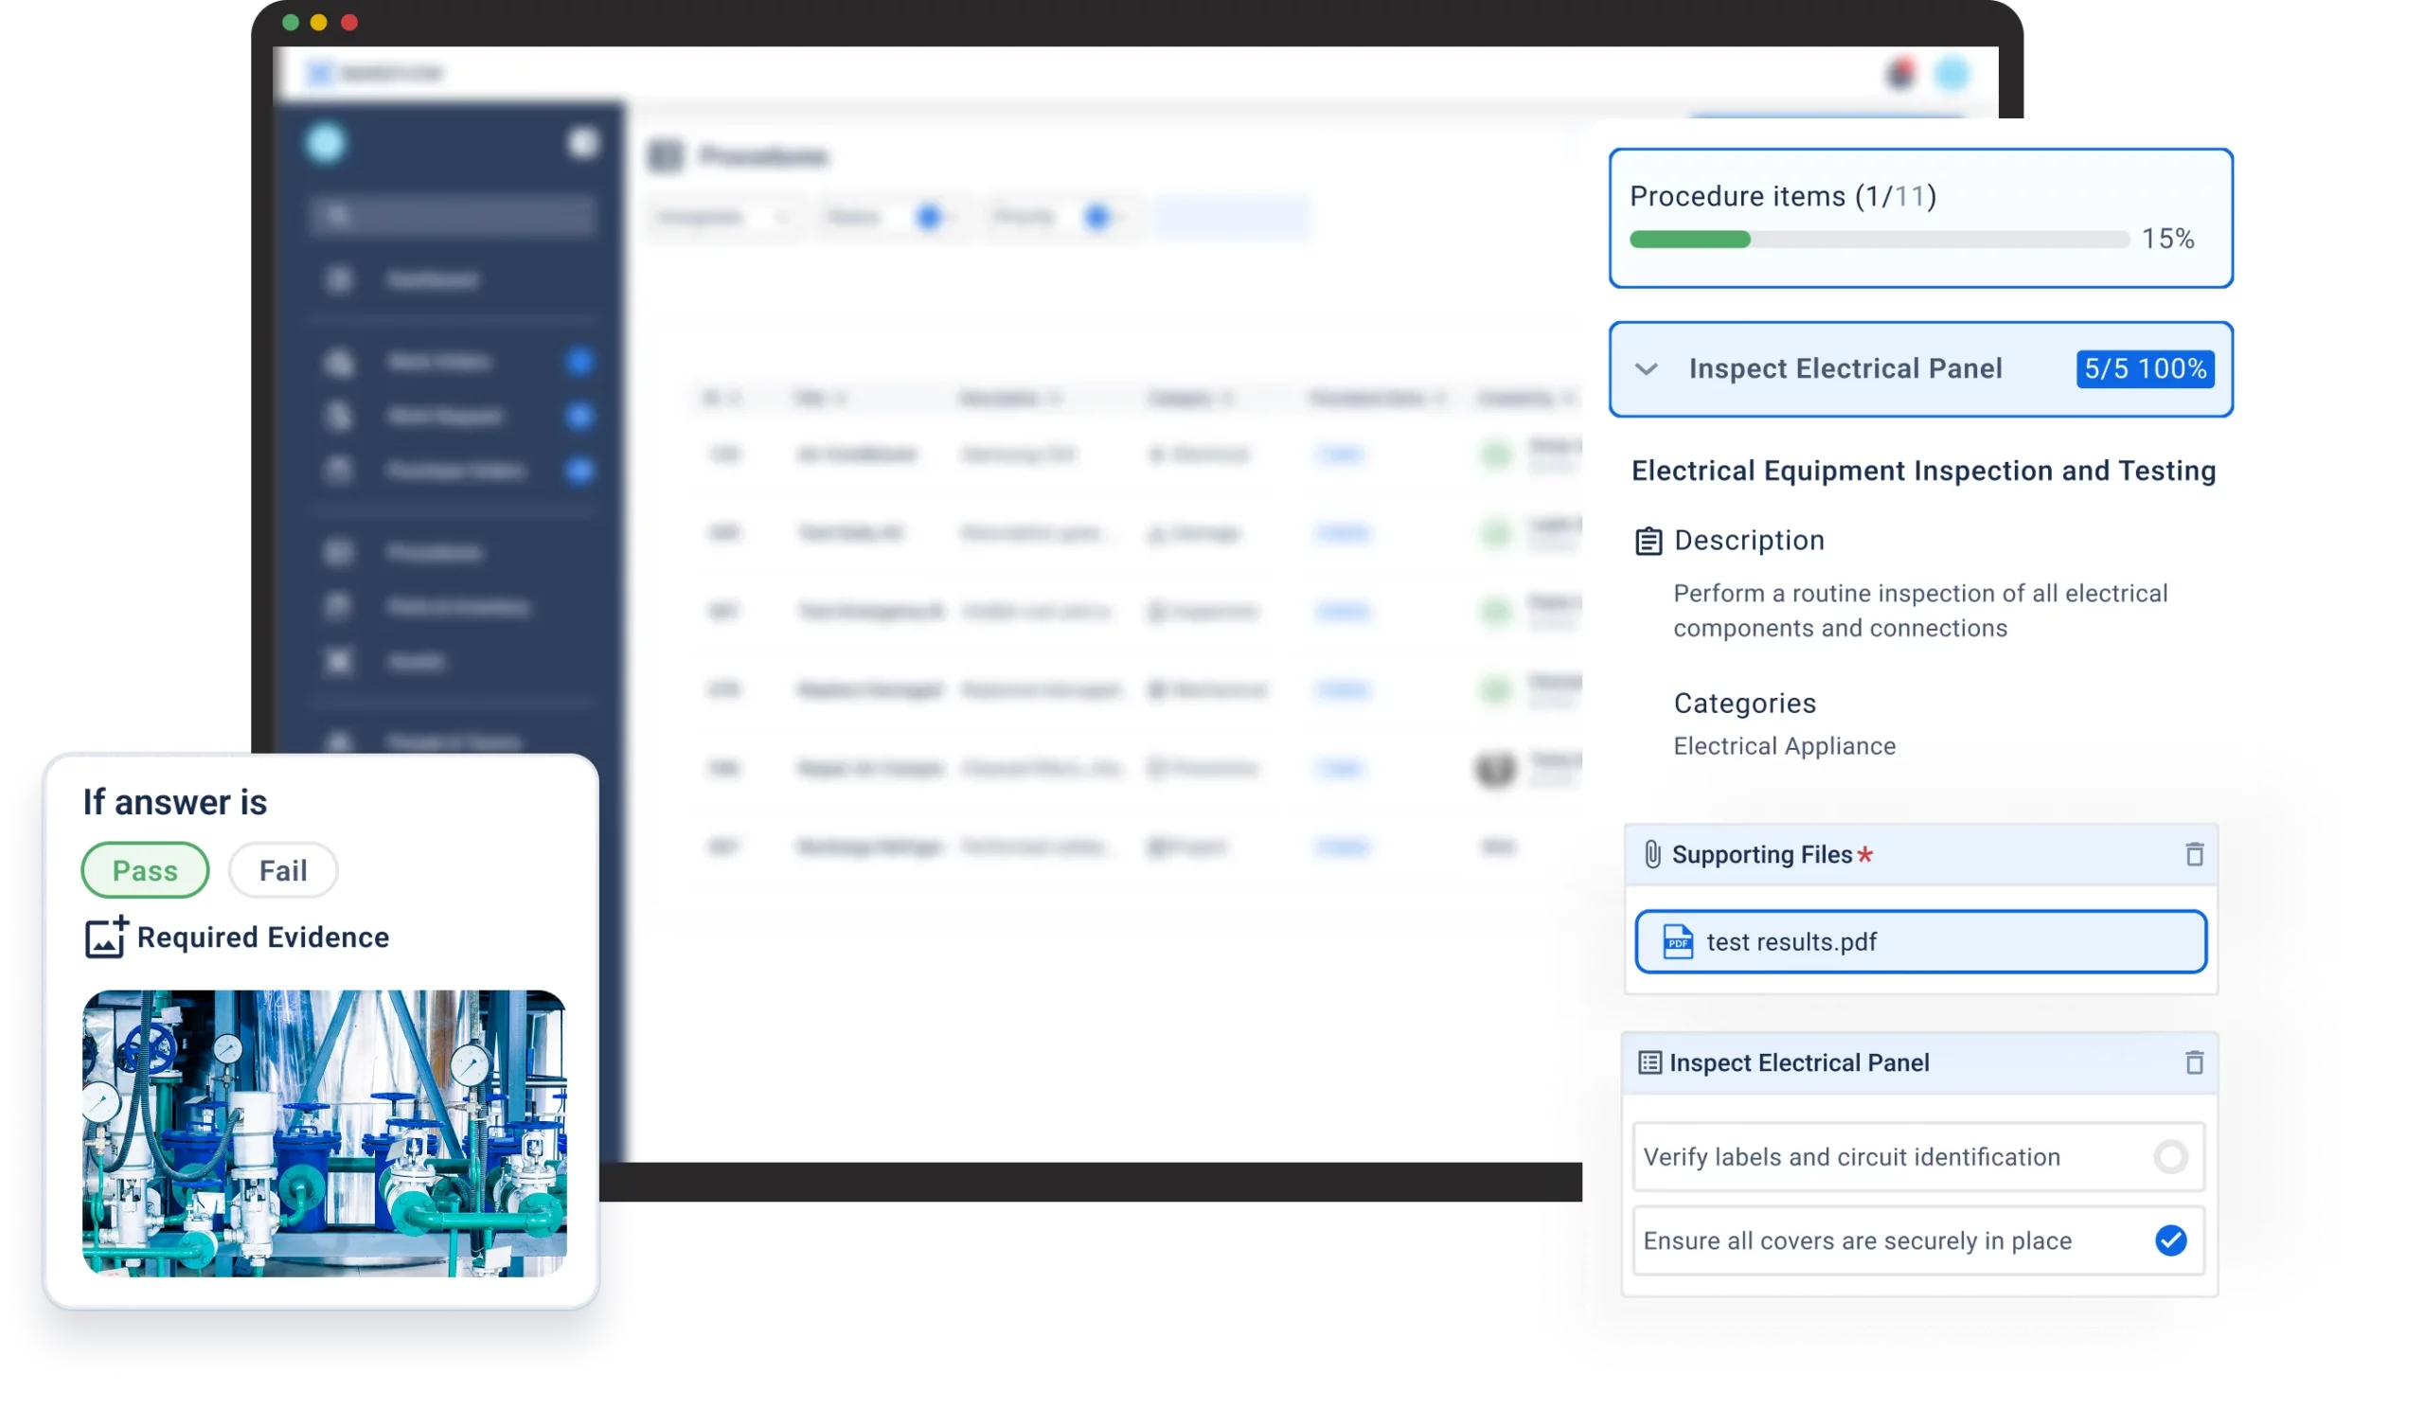Image resolution: width=2424 pixels, height=1427 pixels.
Task: Click the Required Evidence add-image icon
Action: click(x=106, y=937)
